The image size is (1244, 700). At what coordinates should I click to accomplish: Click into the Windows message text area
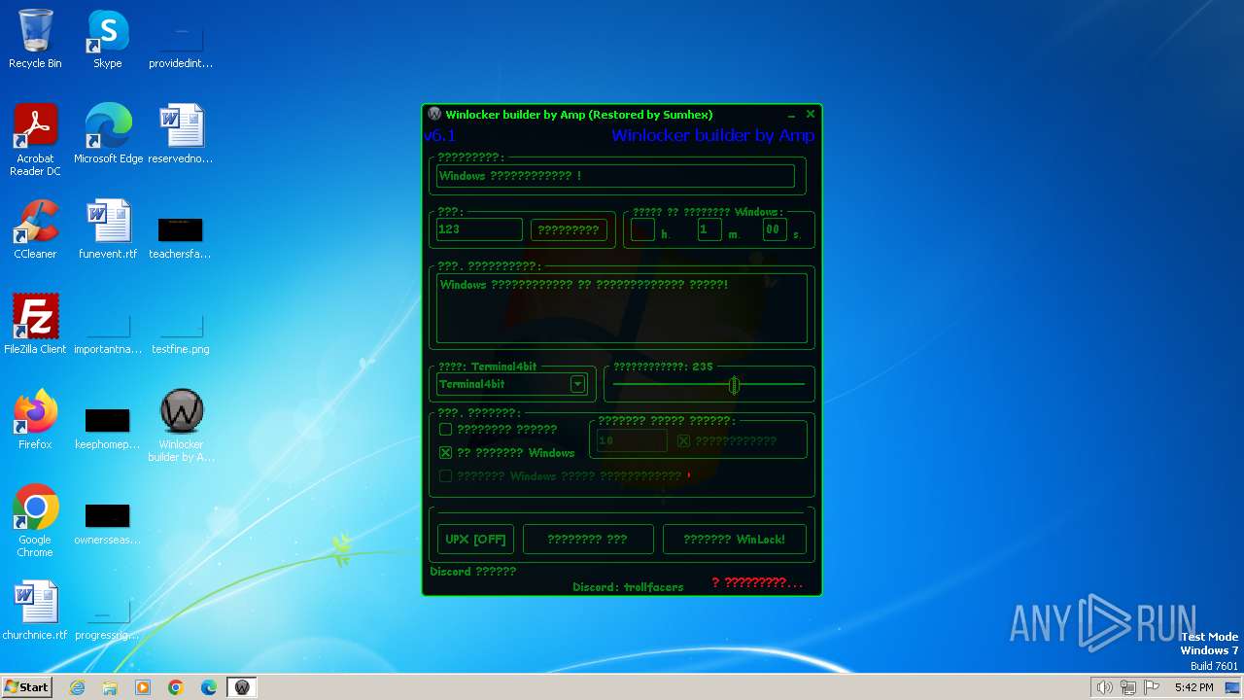point(622,308)
